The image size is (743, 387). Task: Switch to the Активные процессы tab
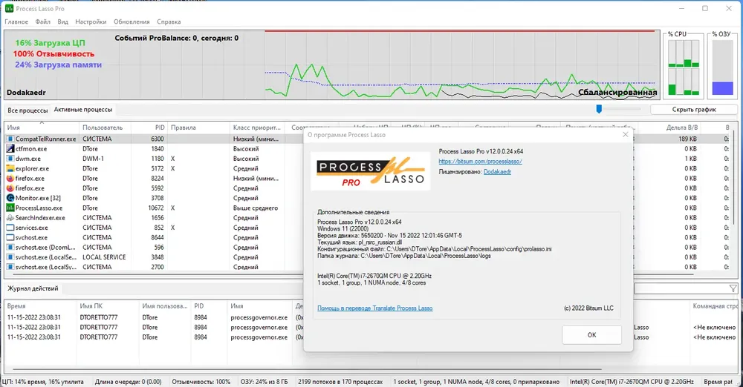83,109
